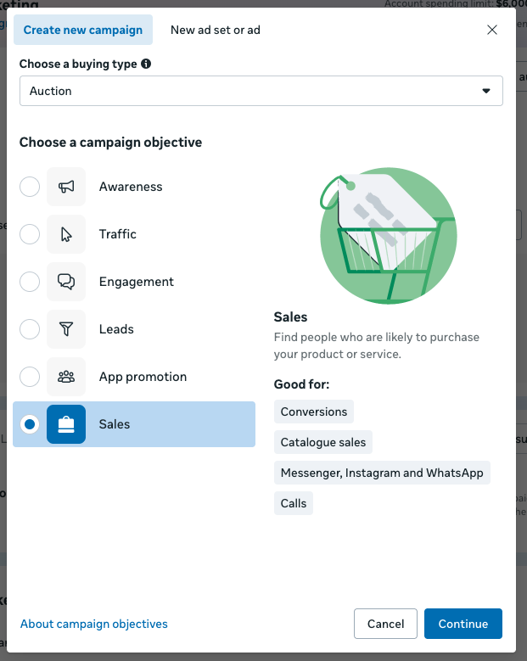Choose the Leads objective radio button
The image size is (527, 661).
click(30, 329)
